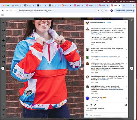
Task: Open the #MikesHardFreeze hashtag in the caption
Action: pyautogui.click(x=97, y=34)
